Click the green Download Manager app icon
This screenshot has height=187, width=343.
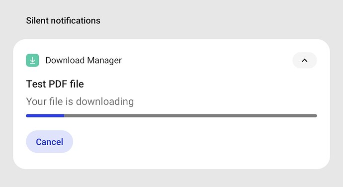[33, 60]
